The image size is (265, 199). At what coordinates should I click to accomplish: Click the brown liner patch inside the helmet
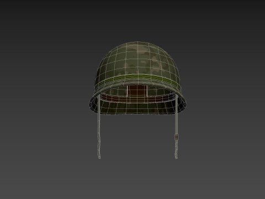click(x=137, y=91)
